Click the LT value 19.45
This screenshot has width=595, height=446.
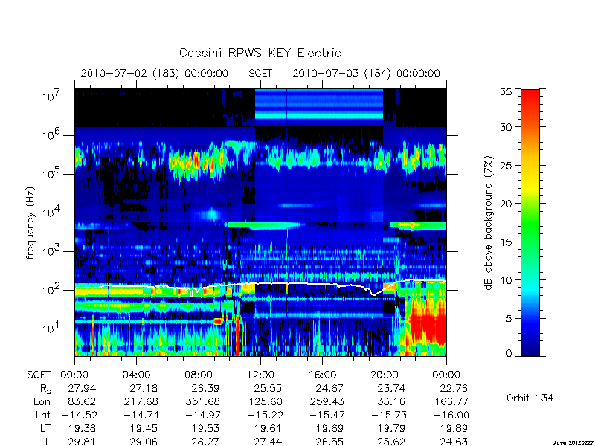[x=144, y=428]
